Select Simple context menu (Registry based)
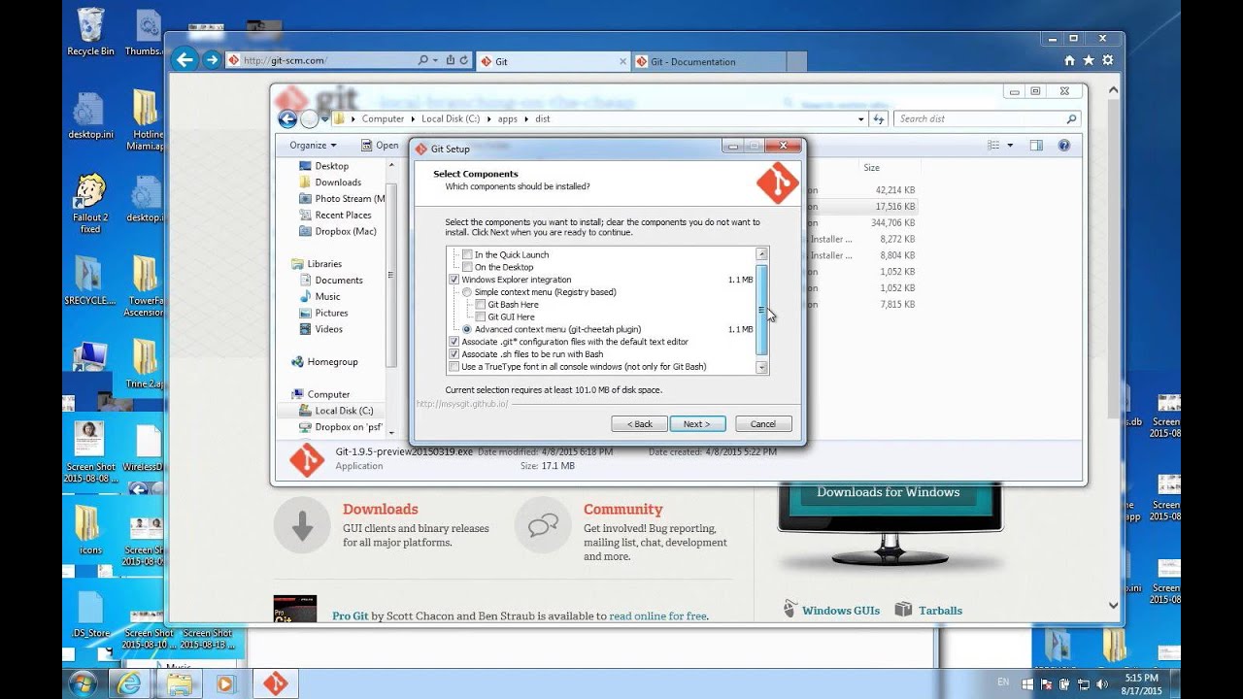 coord(467,292)
